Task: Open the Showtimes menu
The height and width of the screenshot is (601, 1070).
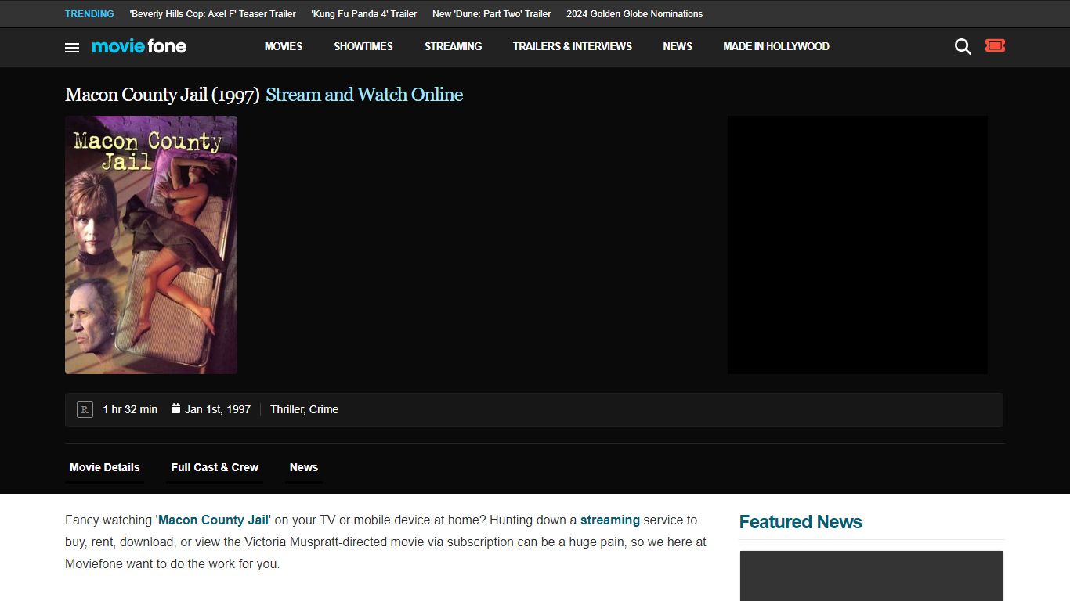Action: [363, 46]
